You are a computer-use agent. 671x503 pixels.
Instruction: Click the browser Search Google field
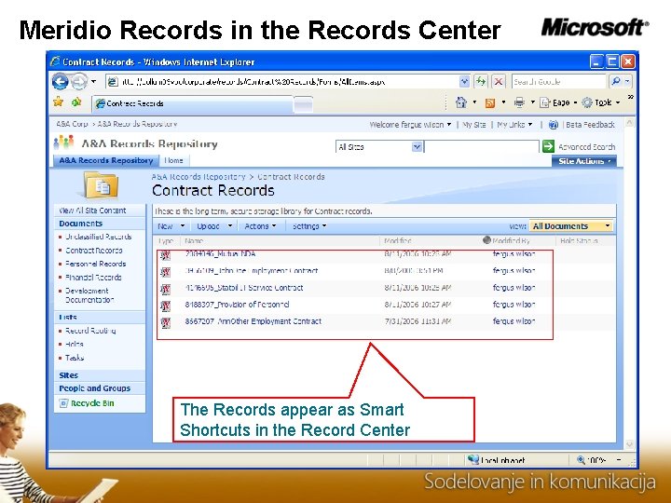click(558, 81)
